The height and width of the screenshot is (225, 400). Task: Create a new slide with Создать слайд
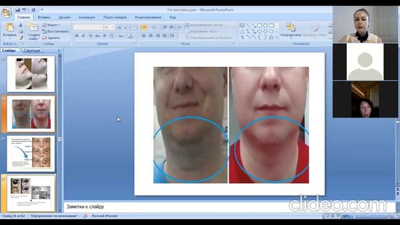click(x=34, y=31)
